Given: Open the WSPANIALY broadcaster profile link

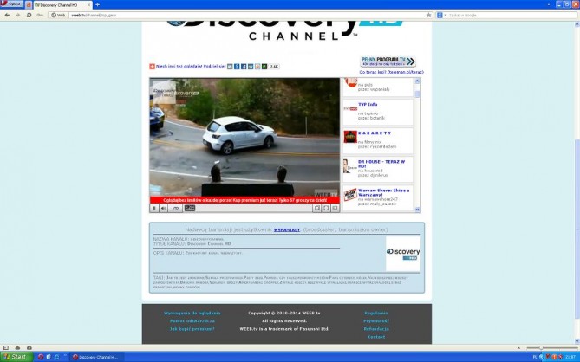Looking at the screenshot, I should point(287,229).
